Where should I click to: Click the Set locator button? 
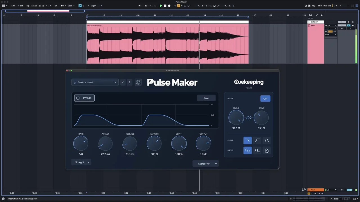pyautogui.click(x=310, y=15)
